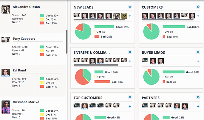Image resolution: width=204 pixels, height=120 pixels.
Task: Open Top Customers gear settings
Action: pos(130,97)
